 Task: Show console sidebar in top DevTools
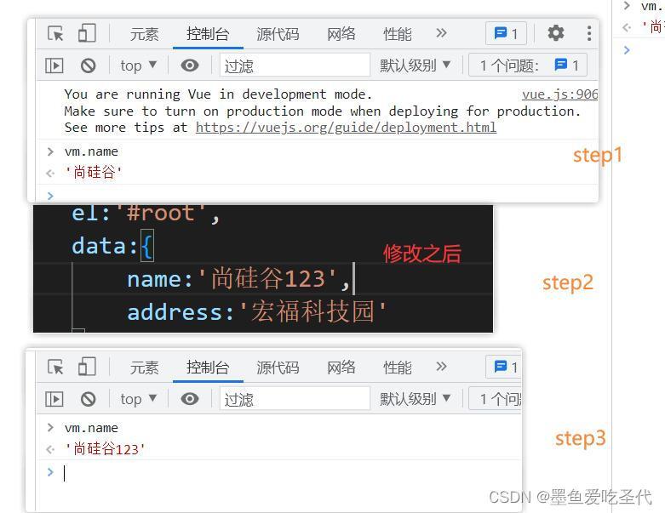[x=54, y=66]
